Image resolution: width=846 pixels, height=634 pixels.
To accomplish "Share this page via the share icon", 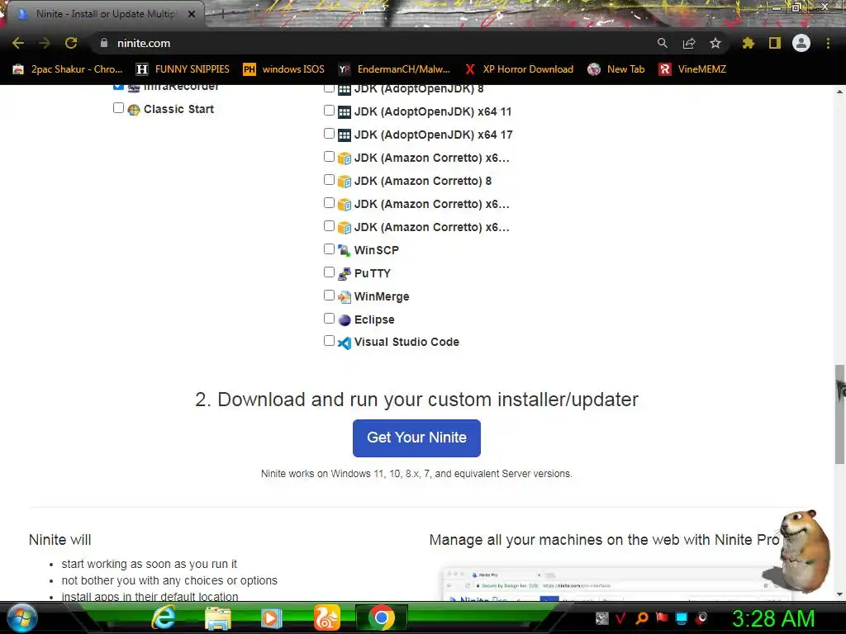I will coord(689,43).
